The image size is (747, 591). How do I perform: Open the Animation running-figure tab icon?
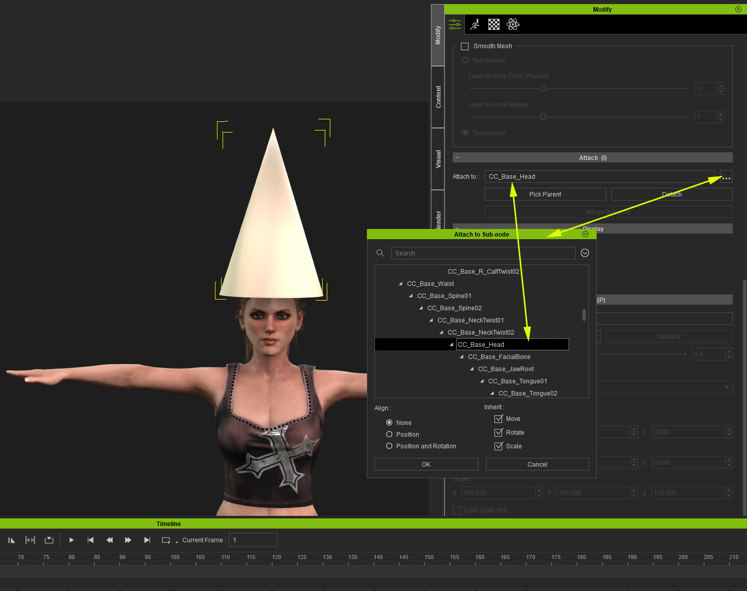pyautogui.click(x=475, y=24)
